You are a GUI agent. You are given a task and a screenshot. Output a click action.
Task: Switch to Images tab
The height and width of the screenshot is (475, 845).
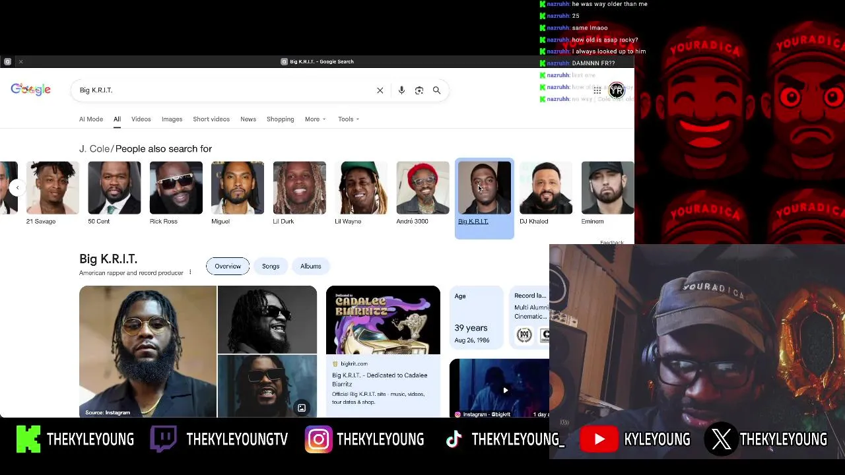tap(172, 119)
